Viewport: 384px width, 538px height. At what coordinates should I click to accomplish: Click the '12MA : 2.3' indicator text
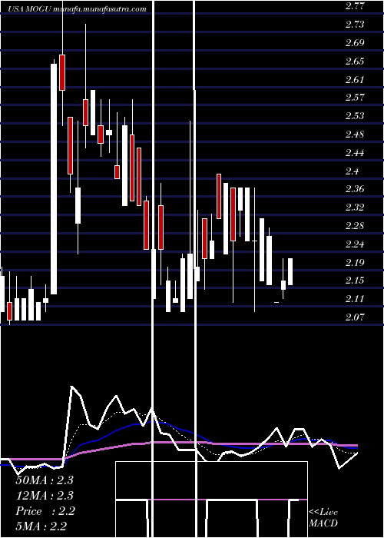[45, 496]
